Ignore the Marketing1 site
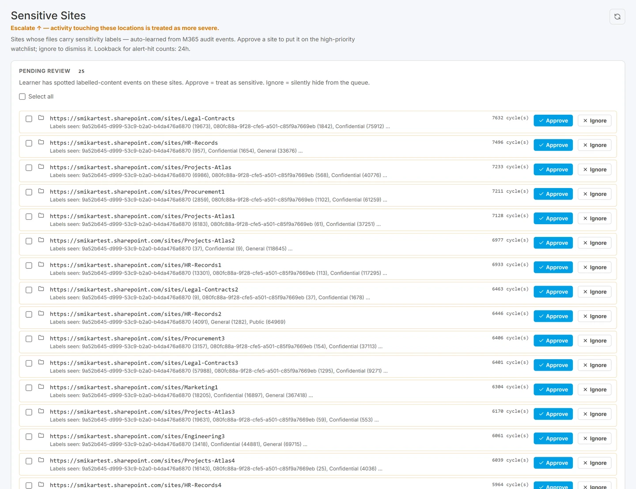Image resolution: width=636 pixels, height=489 pixels. 594,390
